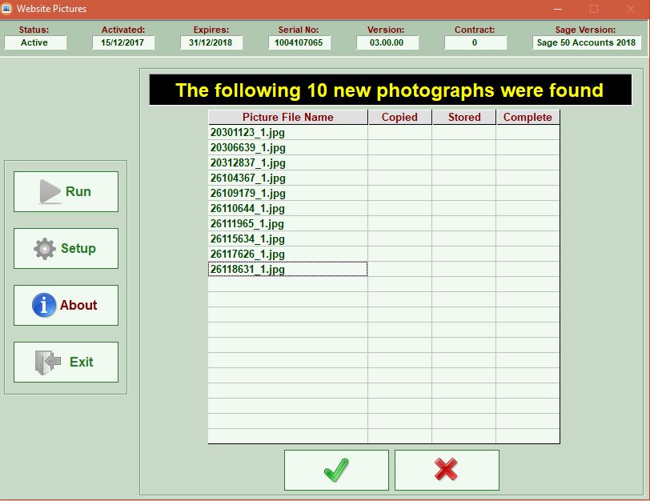Select file 20306639_1.jpg
The image size is (650, 501).
click(x=287, y=147)
